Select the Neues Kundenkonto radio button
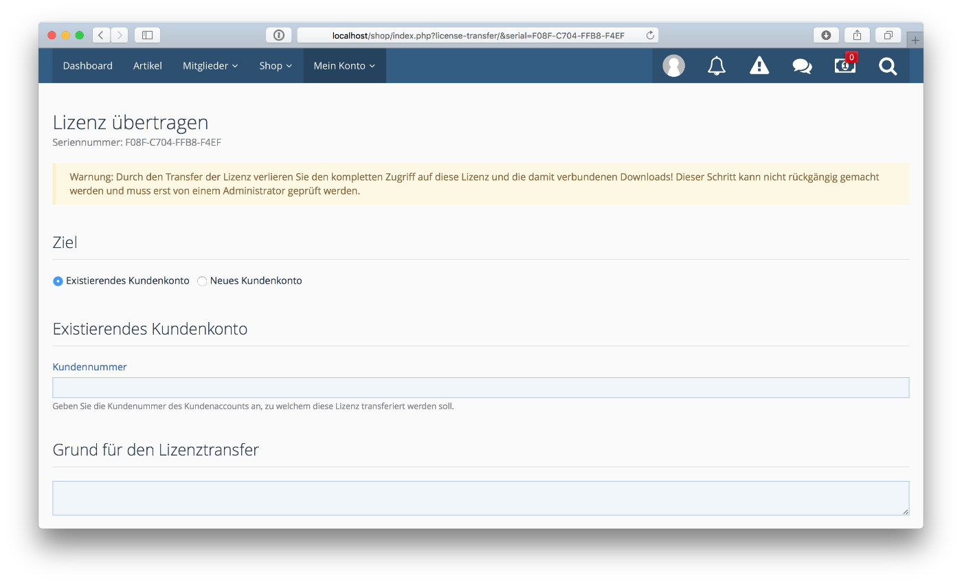962x584 pixels. (x=202, y=281)
